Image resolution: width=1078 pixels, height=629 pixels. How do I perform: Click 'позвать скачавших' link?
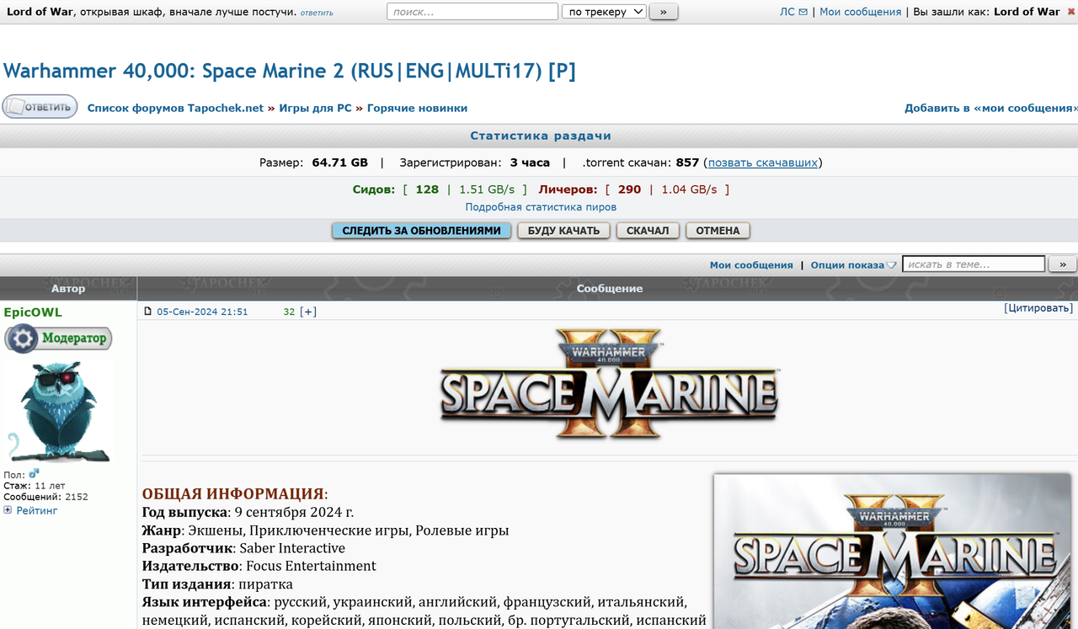[762, 163]
